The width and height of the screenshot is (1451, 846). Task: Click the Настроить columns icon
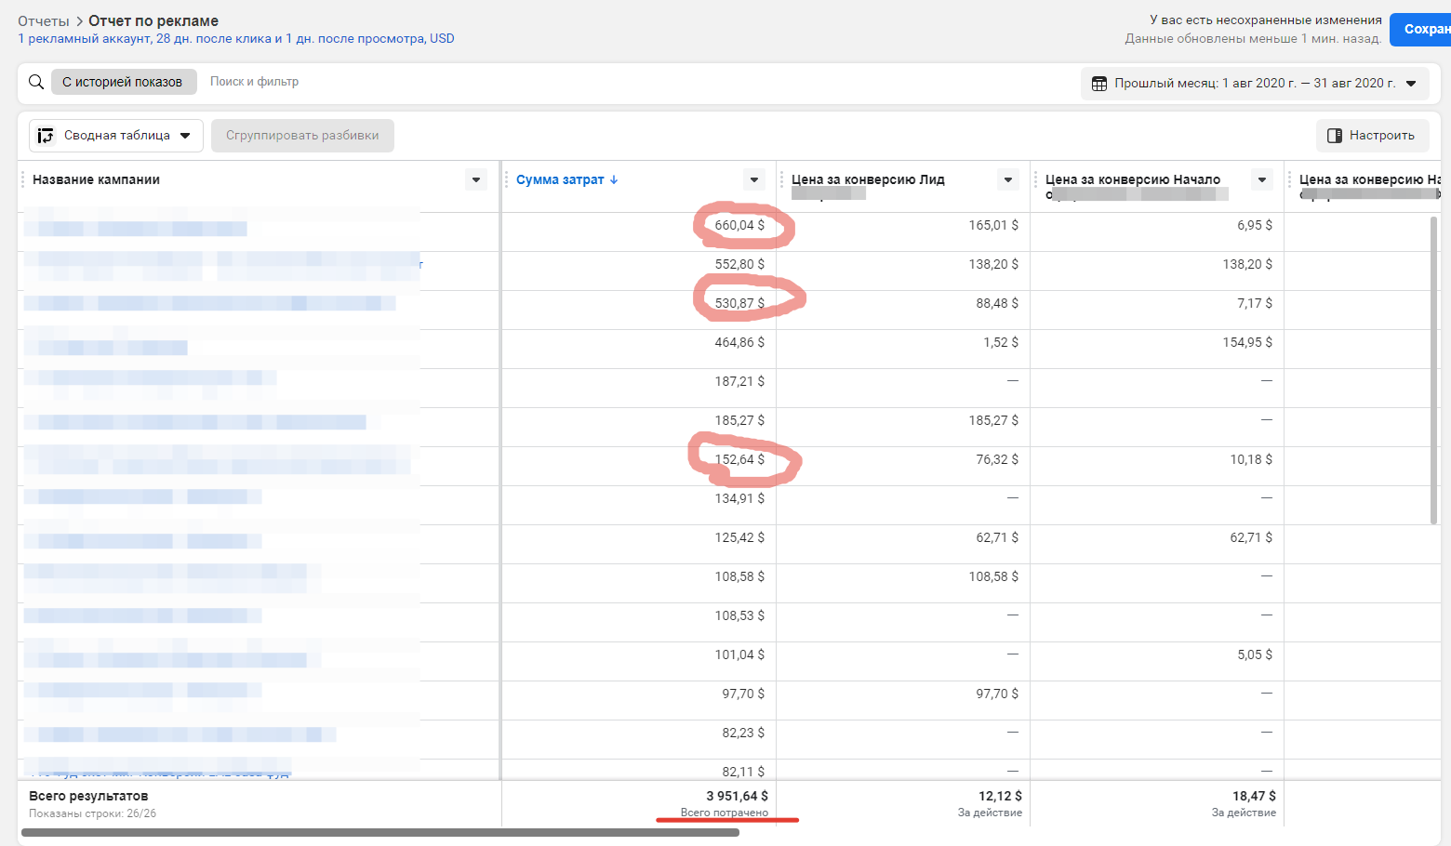(x=1335, y=136)
